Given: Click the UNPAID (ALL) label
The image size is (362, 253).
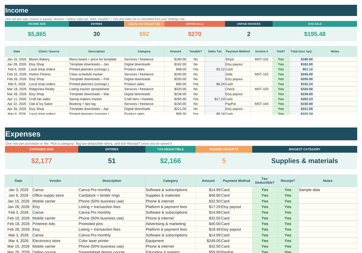Looking at the screenshot, I should coord(195,24).
